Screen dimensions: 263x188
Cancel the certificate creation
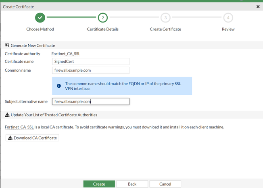pyautogui.click(x=165, y=184)
